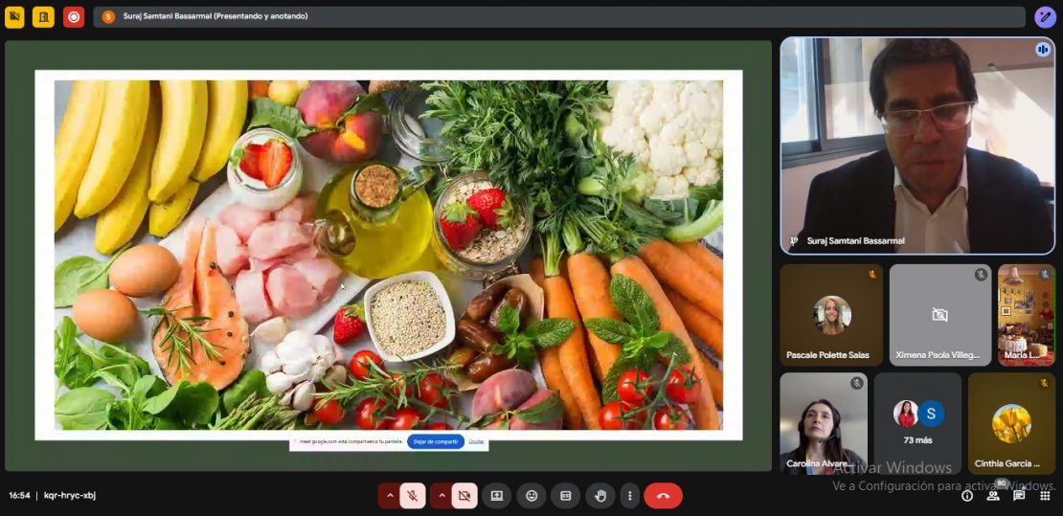Toggle the muted microphone button
Screen dimensions: 1063x516
pyautogui.click(x=413, y=496)
